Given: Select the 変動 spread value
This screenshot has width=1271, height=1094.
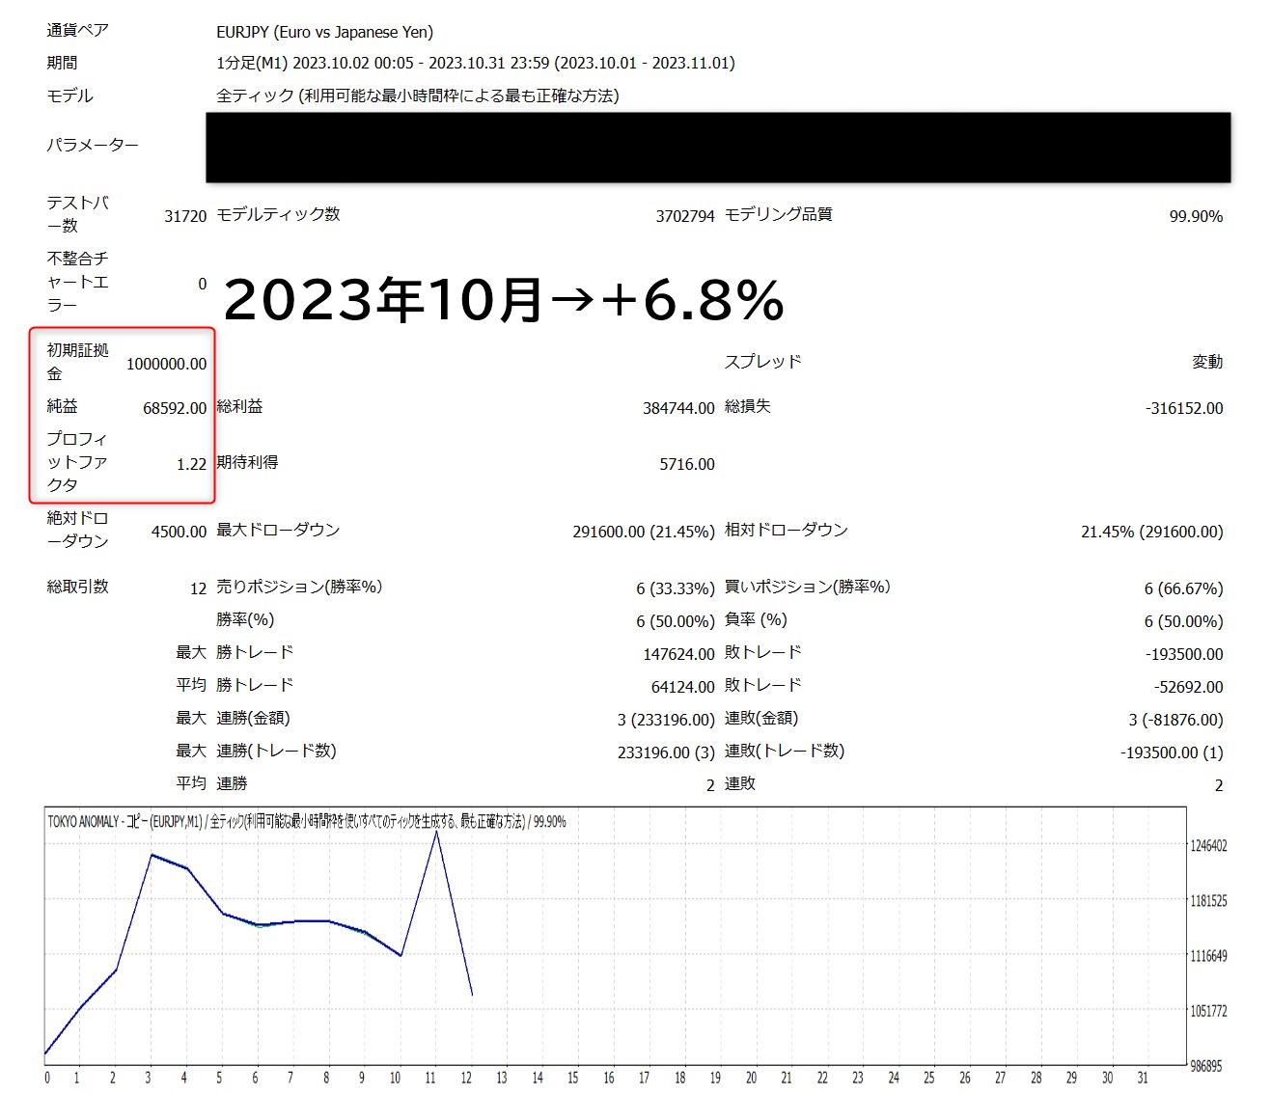Looking at the screenshot, I should click(1207, 362).
